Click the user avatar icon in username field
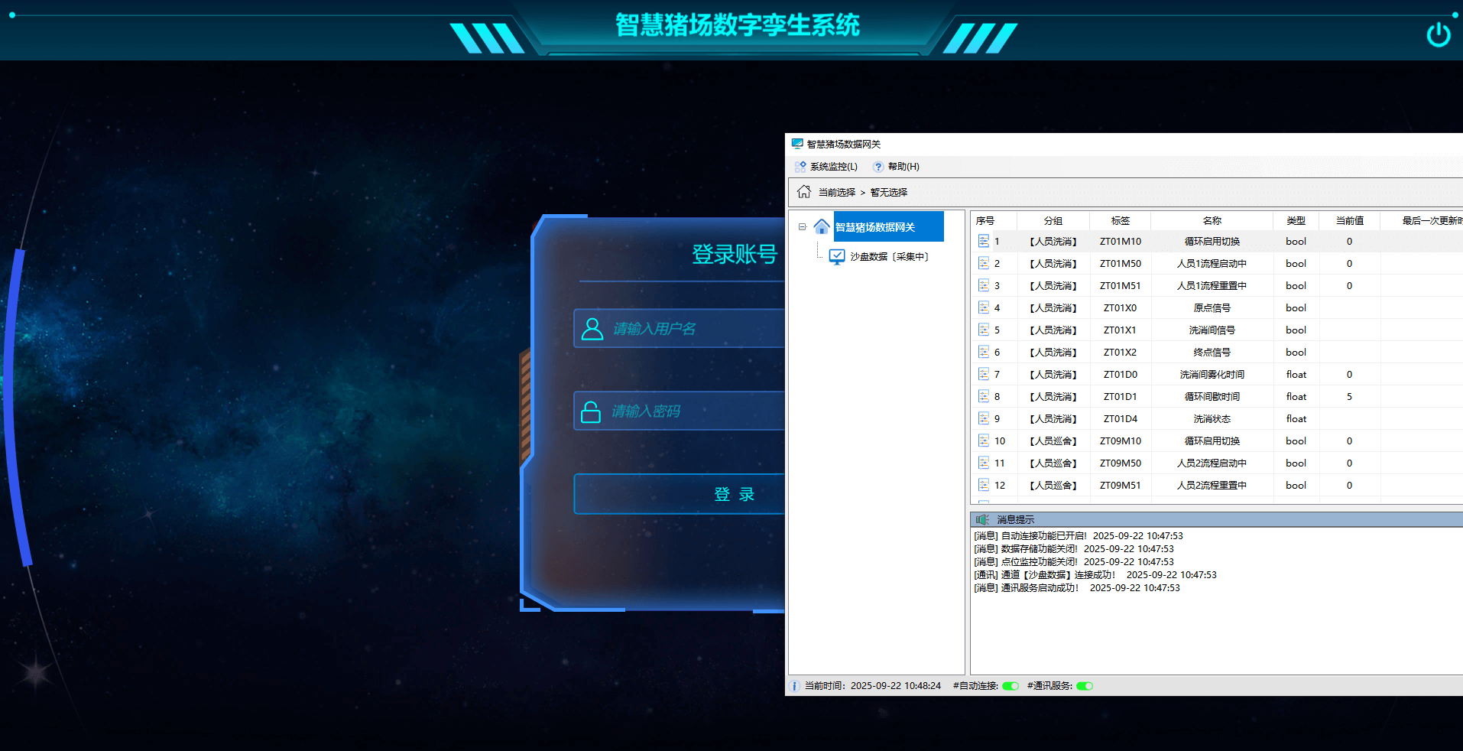This screenshot has width=1463, height=751. [592, 329]
